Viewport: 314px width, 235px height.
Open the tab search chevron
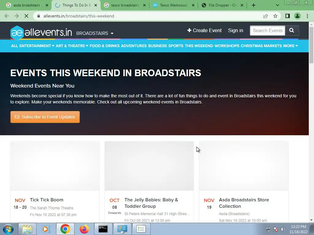tap(277, 5)
